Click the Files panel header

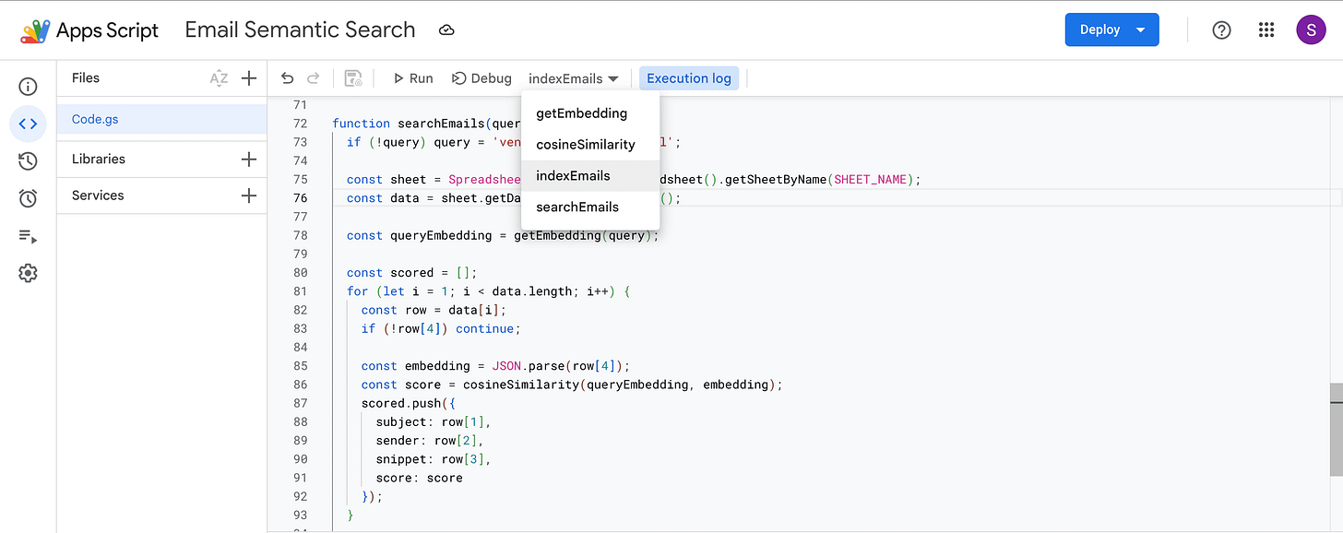tap(86, 78)
